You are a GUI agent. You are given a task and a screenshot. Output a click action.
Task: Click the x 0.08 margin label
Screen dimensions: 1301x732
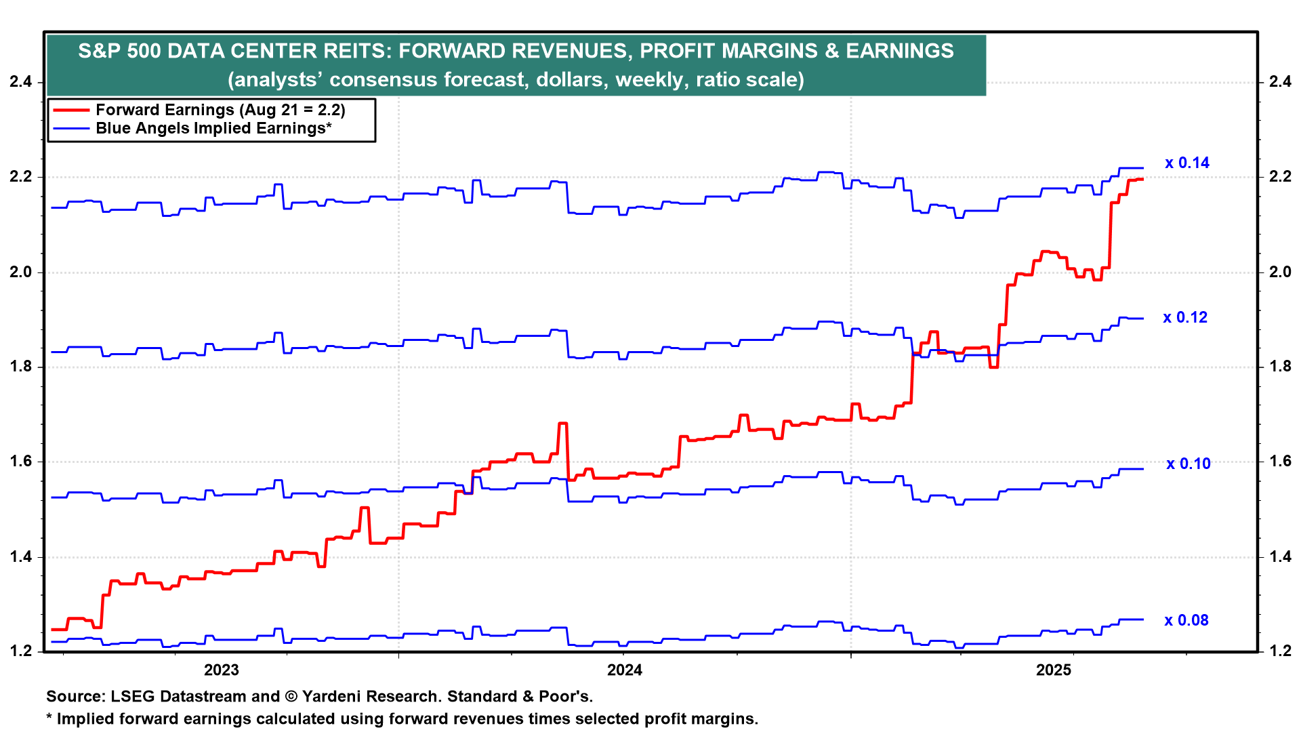[1186, 620]
